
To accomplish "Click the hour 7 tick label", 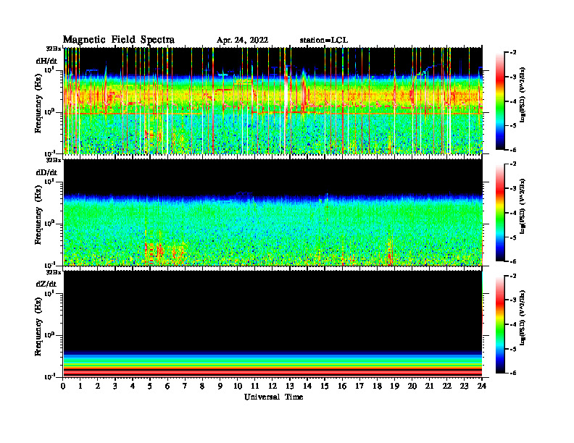I will click(185, 386).
